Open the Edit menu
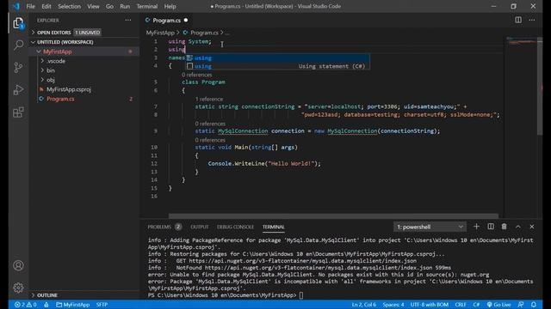The width and height of the screenshot is (551, 309). click(x=46, y=6)
